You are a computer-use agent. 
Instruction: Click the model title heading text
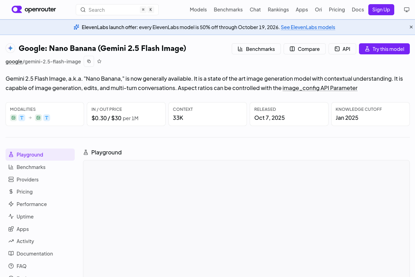tap(102, 48)
